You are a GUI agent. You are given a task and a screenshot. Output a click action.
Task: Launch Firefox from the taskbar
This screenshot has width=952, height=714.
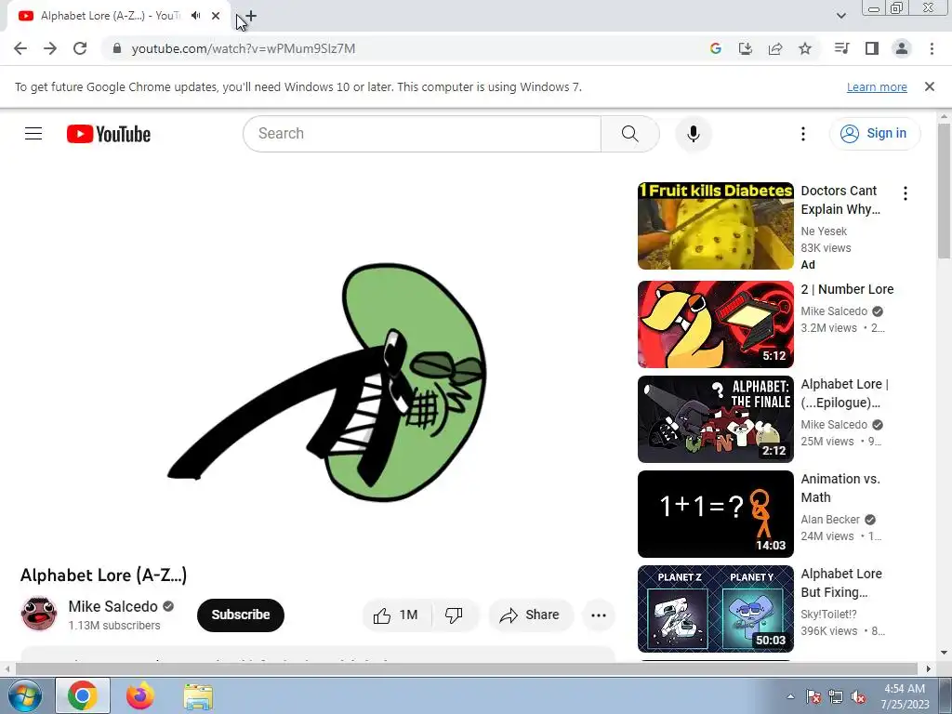(x=140, y=695)
